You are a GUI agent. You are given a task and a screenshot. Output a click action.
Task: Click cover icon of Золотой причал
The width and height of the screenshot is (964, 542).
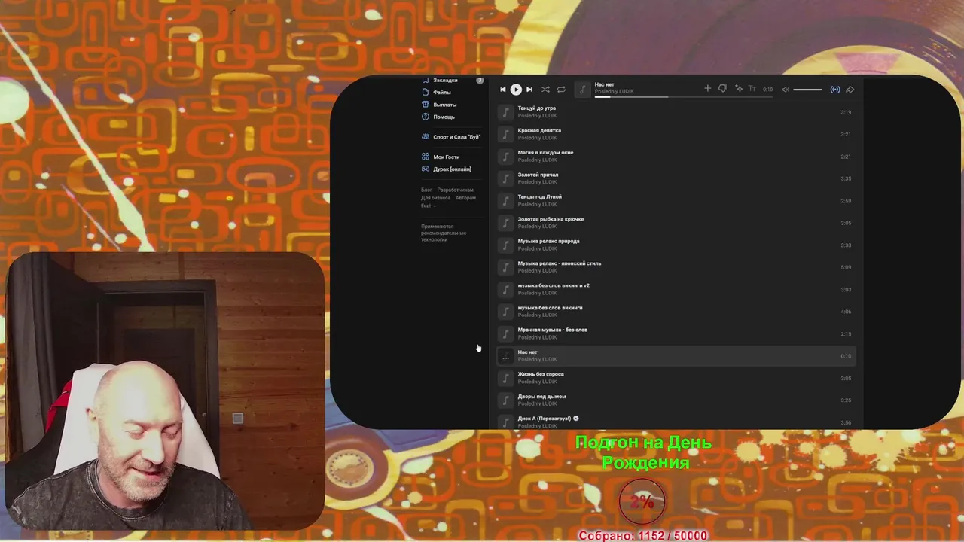coord(506,178)
